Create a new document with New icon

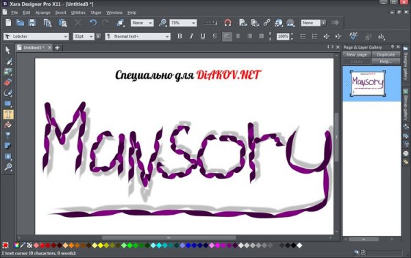8,23
